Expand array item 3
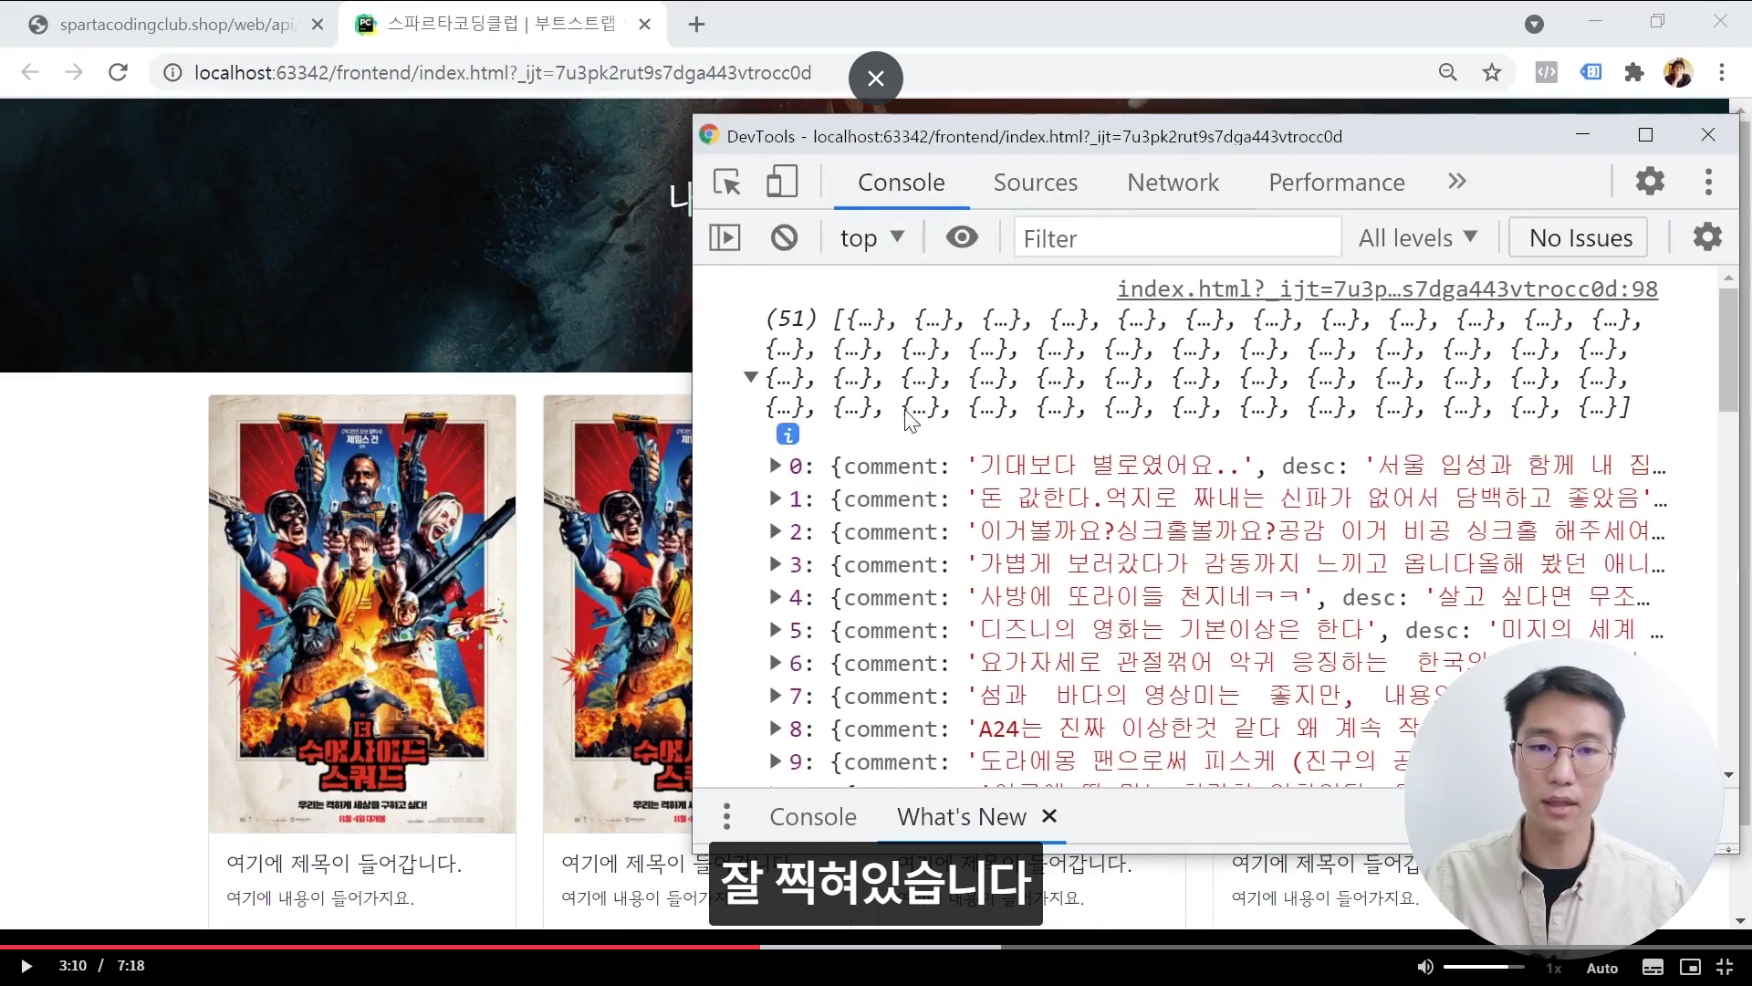Image resolution: width=1752 pixels, height=986 pixels. point(775,564)
